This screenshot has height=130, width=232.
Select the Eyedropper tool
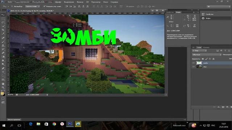[3, 34]
